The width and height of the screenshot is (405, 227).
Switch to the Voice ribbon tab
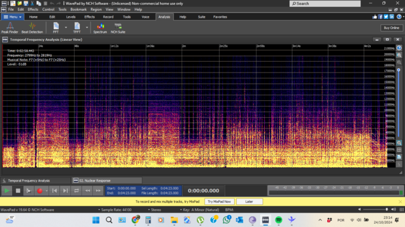click(146, 17)
